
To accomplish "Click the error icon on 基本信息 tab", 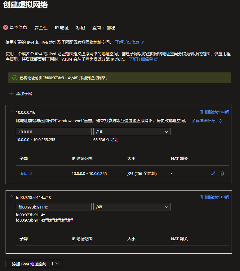I will 6,28.
